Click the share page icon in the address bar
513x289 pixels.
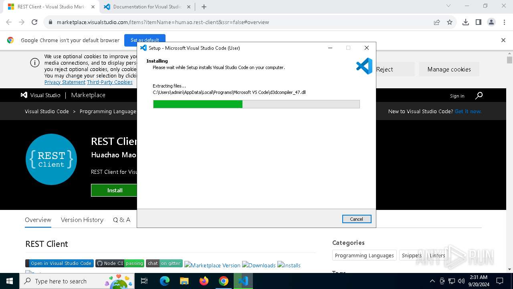coord(437,22)
